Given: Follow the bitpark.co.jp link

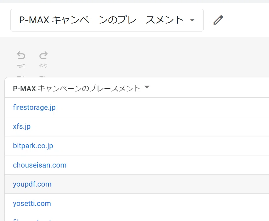Looking at the screenshot, I should [x=33, y=146].
